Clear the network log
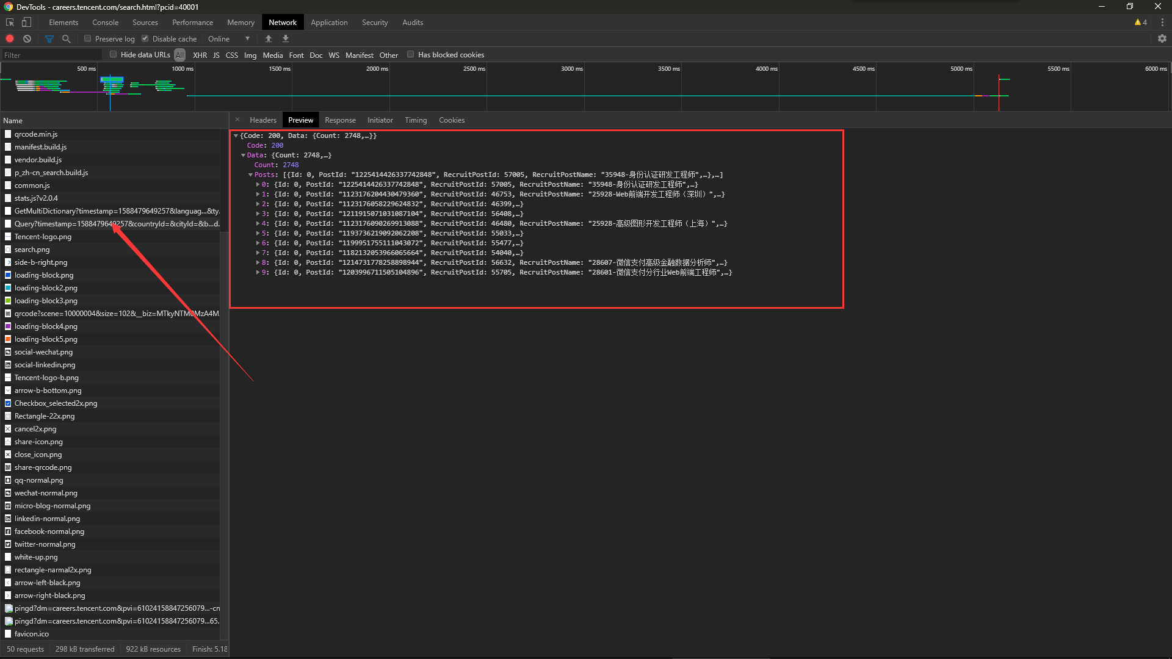Screen dimensions: 1172x659 pos(27,38)
